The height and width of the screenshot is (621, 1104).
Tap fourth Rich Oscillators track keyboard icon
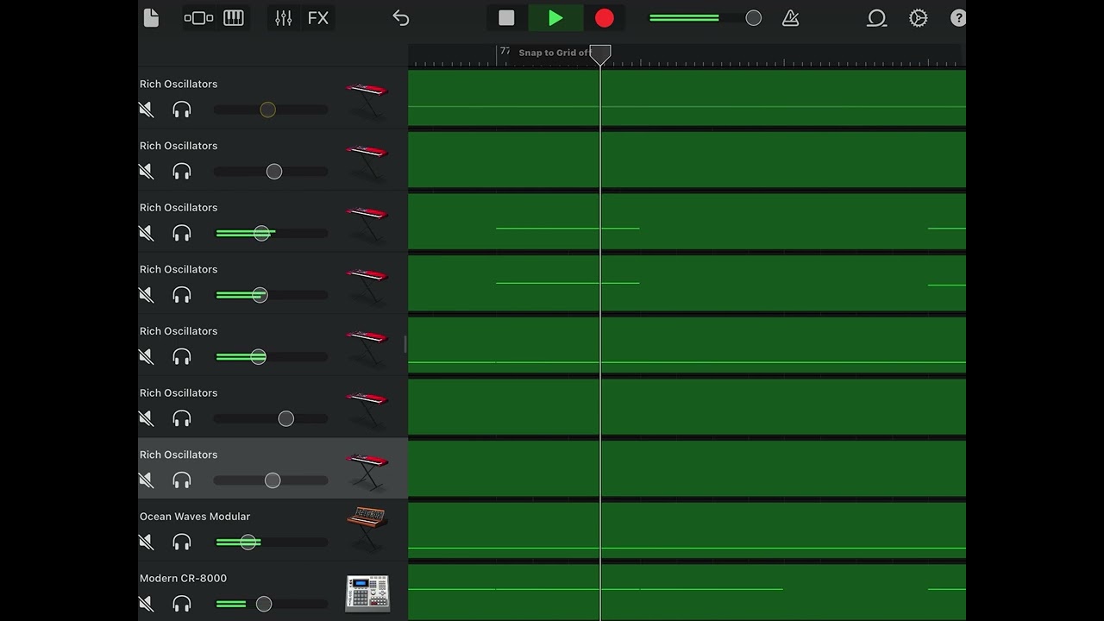pos(367,285)
